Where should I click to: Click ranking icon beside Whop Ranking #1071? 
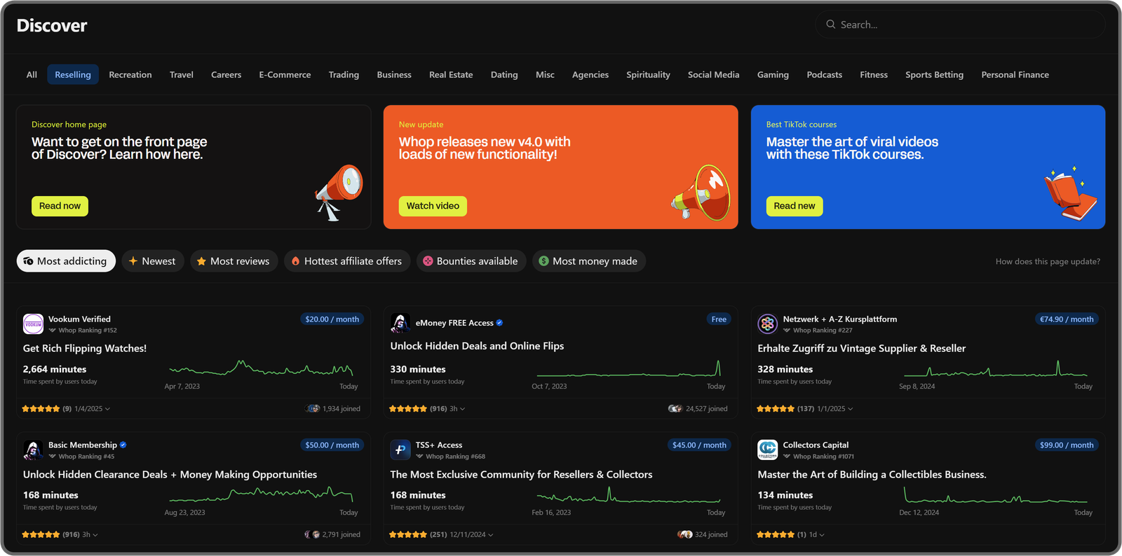[x=787, y=456]
